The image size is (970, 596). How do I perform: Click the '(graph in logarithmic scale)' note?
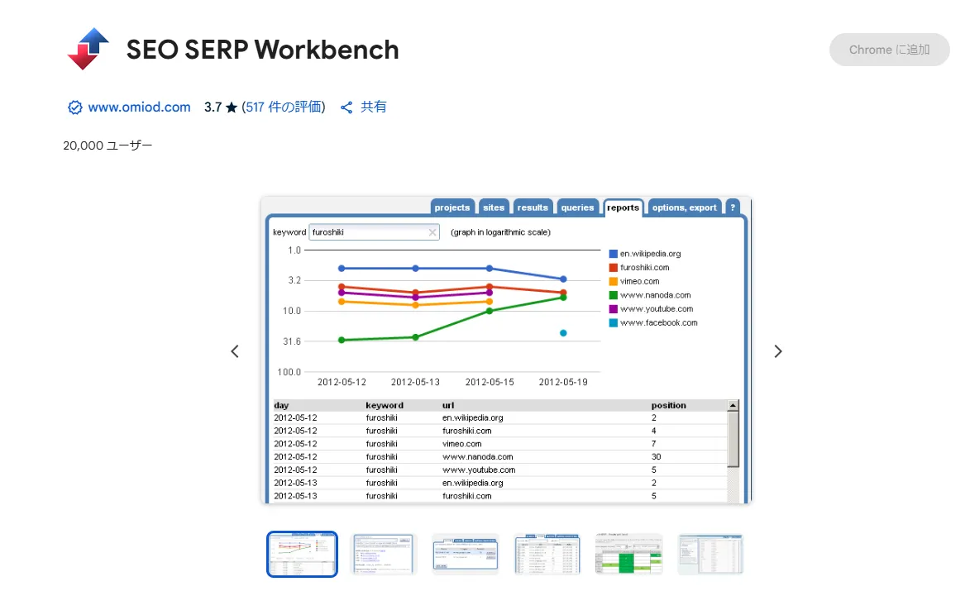point(500,232)
